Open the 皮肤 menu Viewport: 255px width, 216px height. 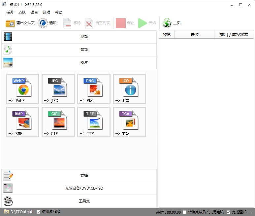[x=22, y=12]
